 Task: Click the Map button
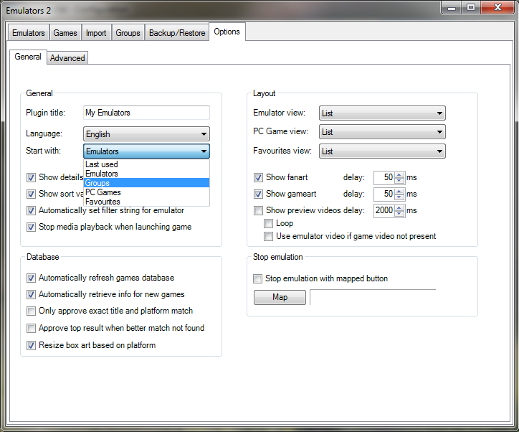(280, 297)
